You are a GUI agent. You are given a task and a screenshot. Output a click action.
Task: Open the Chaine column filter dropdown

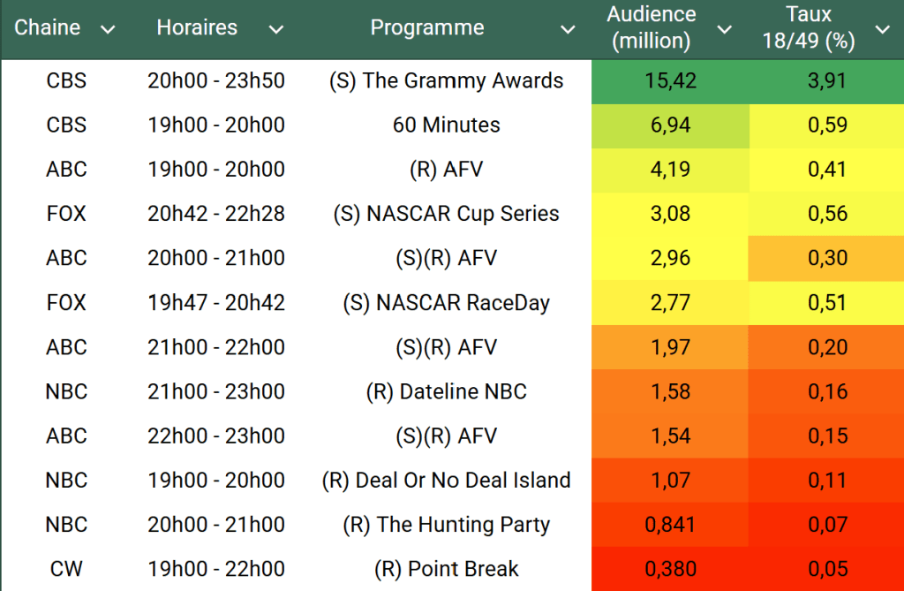coord(108,29)
